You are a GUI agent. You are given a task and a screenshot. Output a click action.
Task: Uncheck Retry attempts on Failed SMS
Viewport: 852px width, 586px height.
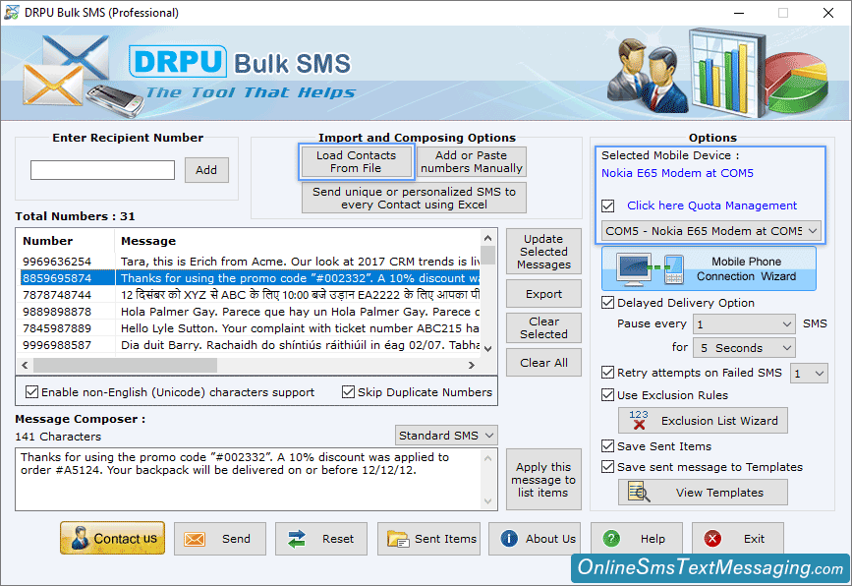click(608, 373)
